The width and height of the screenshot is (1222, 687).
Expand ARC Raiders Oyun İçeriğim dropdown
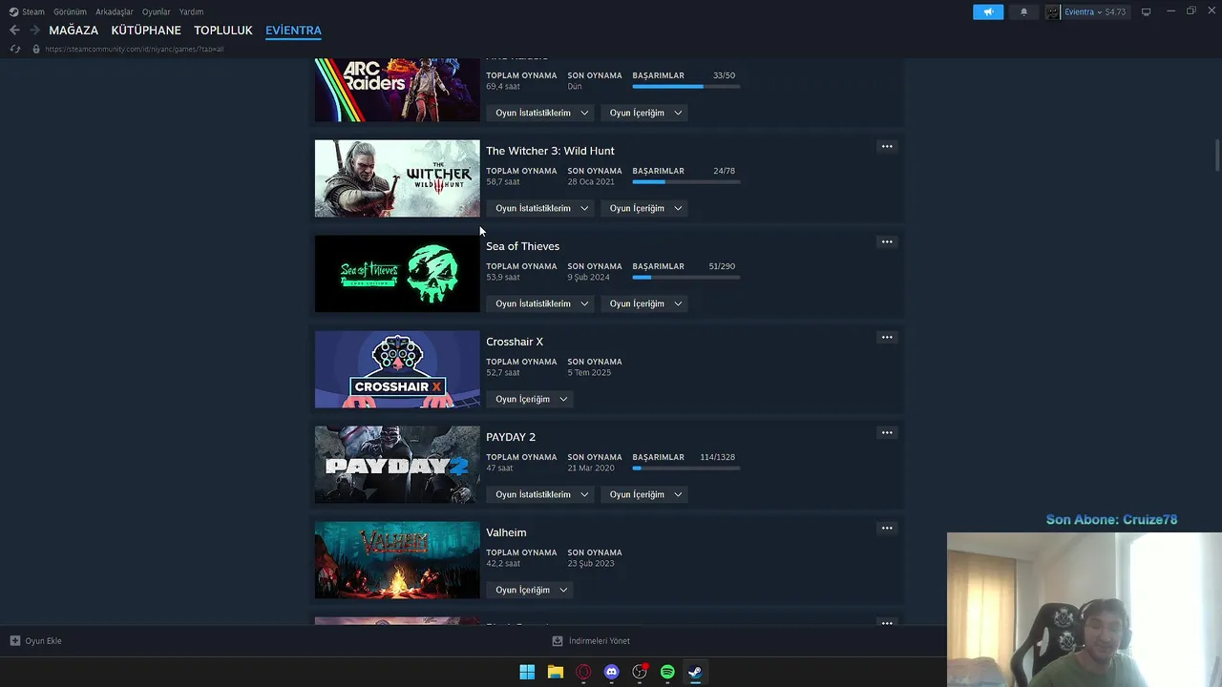[645, 113]
